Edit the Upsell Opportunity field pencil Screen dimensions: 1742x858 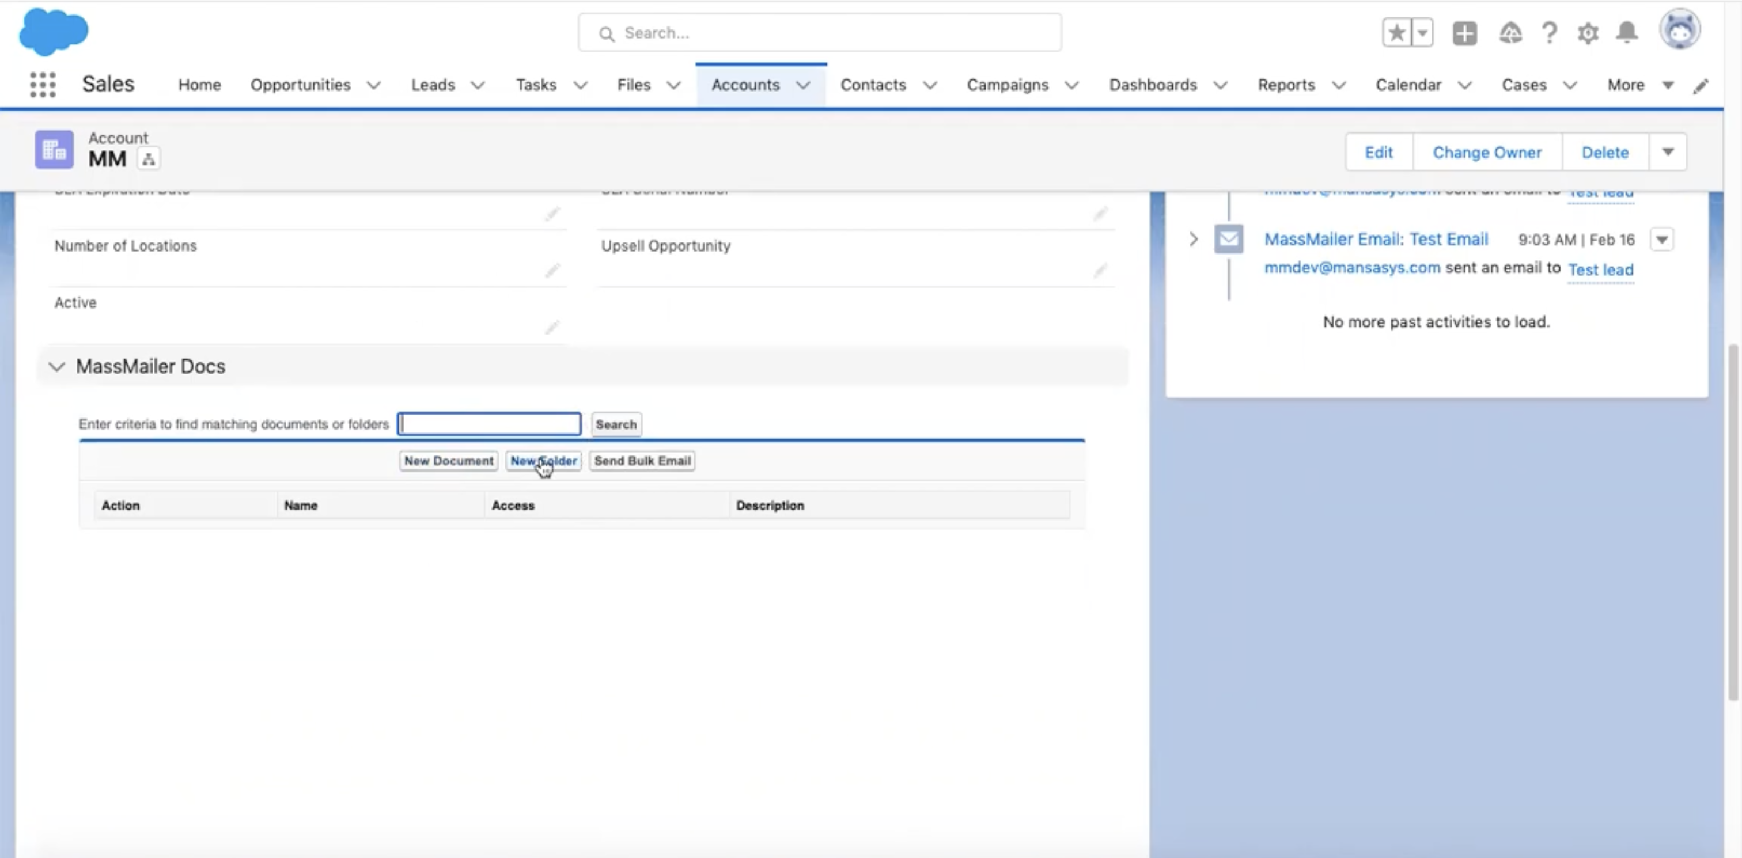(1100, 271)
